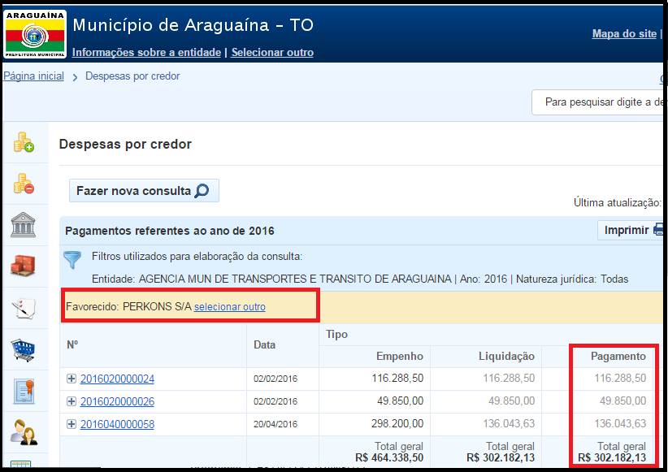Go to Página inicial breadcrumb

point(33,76)
